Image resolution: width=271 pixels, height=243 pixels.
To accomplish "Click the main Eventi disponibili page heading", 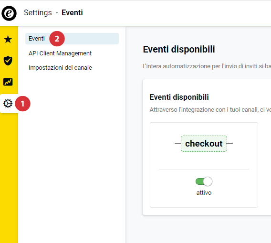I will click(179, 49).
